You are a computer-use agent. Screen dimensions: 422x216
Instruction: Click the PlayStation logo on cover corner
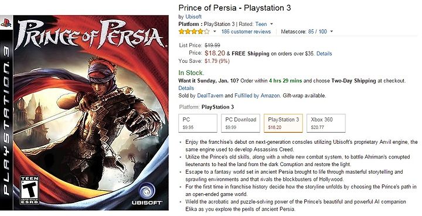[6, 23]
